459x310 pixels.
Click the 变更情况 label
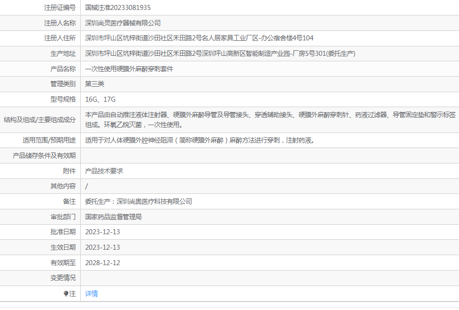point(63,278)
